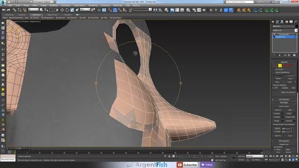Select Constraints None radio button
This screenshot has width=299, height=168.
click(275, 149)
